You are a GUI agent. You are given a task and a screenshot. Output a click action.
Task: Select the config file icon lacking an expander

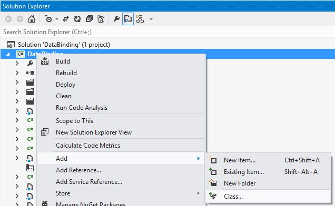pos(30,168)
